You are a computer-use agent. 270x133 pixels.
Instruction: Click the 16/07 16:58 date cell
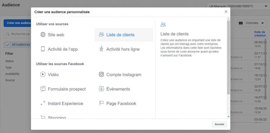click(x=260, y=99)
